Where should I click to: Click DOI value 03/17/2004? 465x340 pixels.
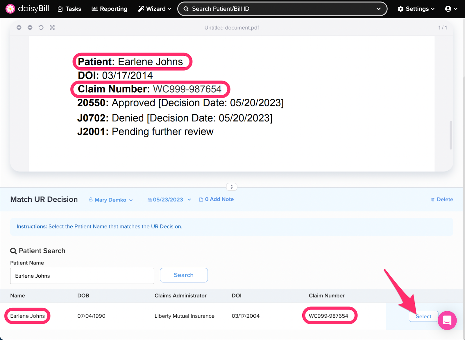tap(246, 316)
